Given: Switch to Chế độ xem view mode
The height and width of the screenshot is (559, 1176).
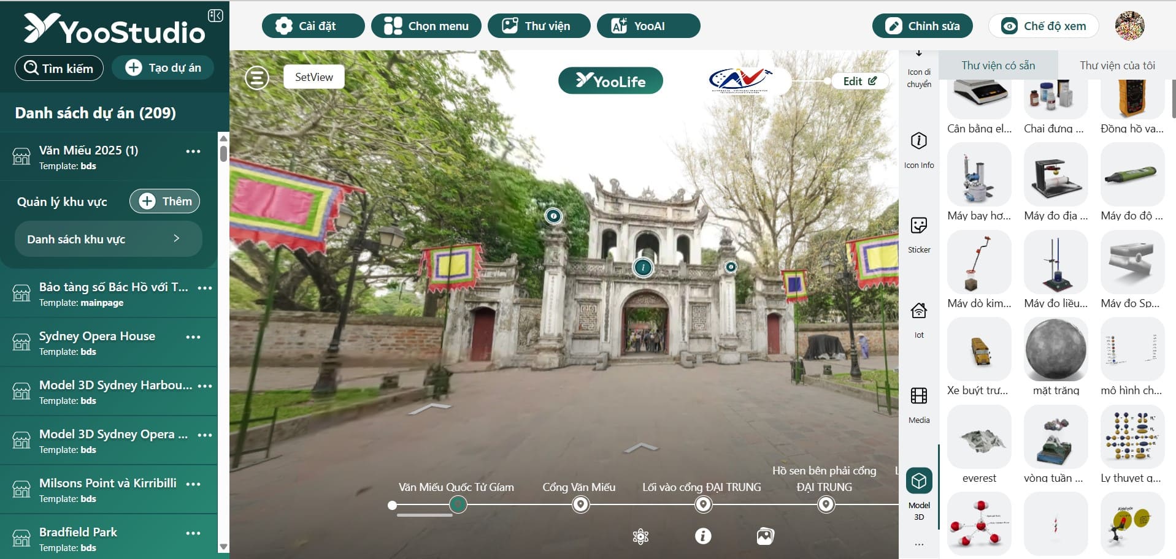Looking at the screenshot, I should (1043, 26).
